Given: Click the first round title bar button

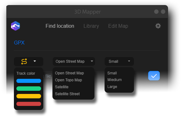Looking at the screenshot, I should (156, 12).
